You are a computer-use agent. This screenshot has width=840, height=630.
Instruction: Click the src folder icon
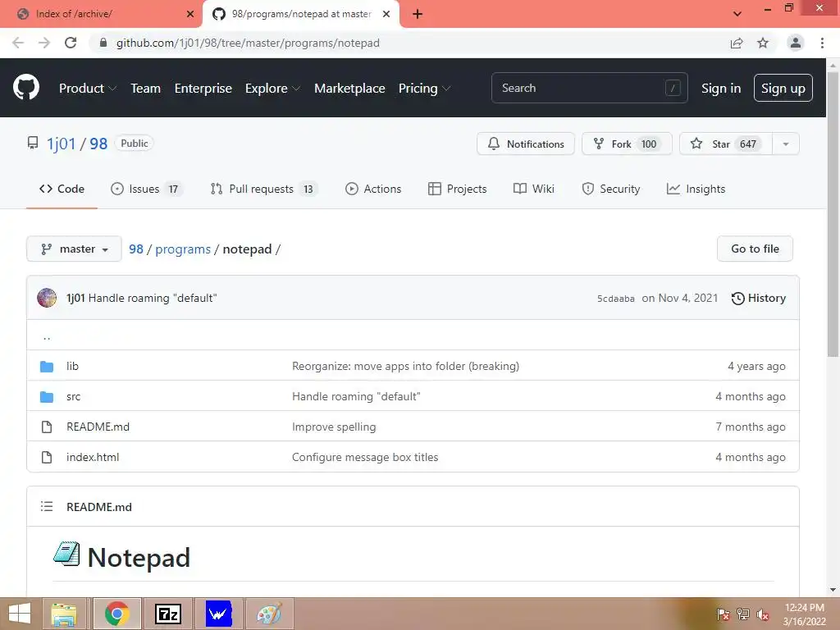[x=47, y=397]
